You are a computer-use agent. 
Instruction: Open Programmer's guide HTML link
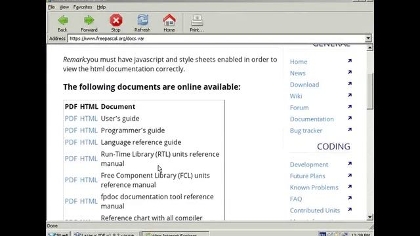click(x=89, y=130)
